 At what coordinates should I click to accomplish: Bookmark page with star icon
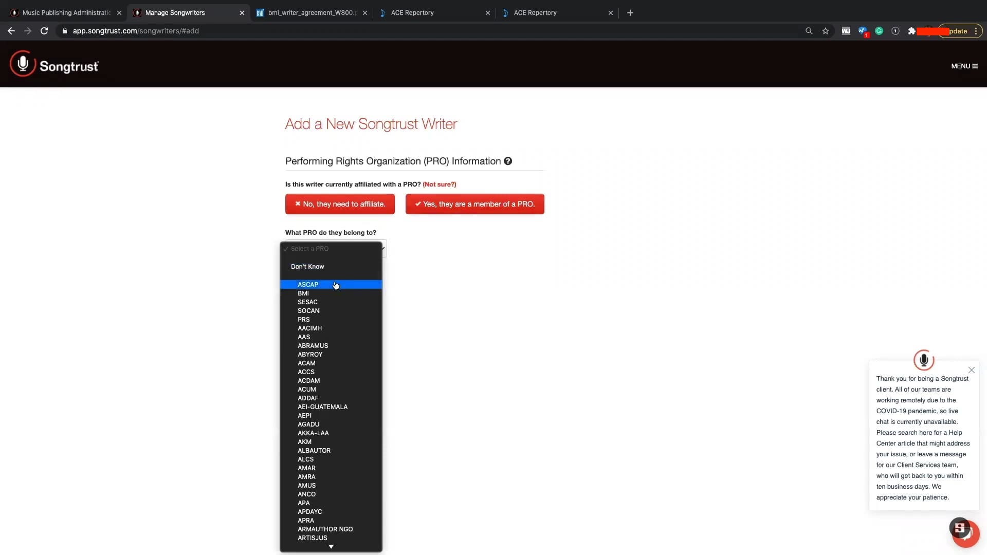tap(826, 31)
